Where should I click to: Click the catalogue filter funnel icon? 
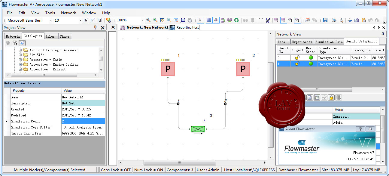pos(15,43)
